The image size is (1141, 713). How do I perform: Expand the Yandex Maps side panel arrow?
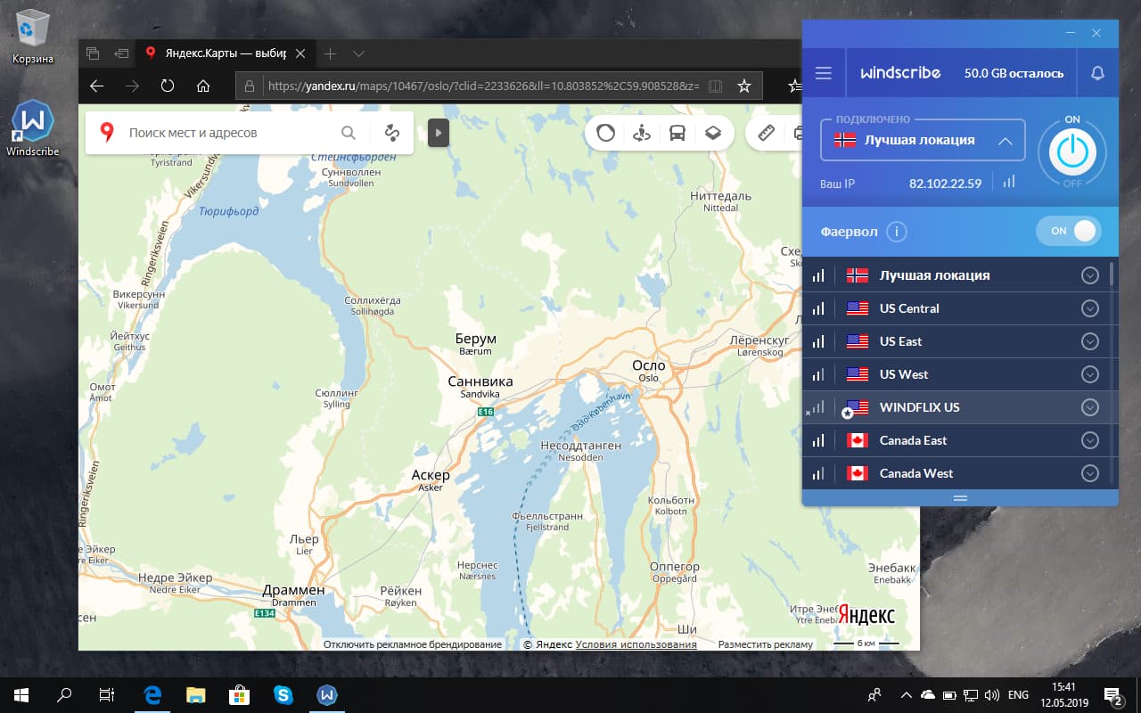pos(438,133)
